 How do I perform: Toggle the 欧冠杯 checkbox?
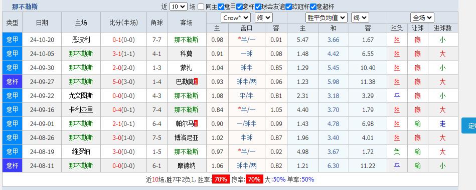click(289, 6)
